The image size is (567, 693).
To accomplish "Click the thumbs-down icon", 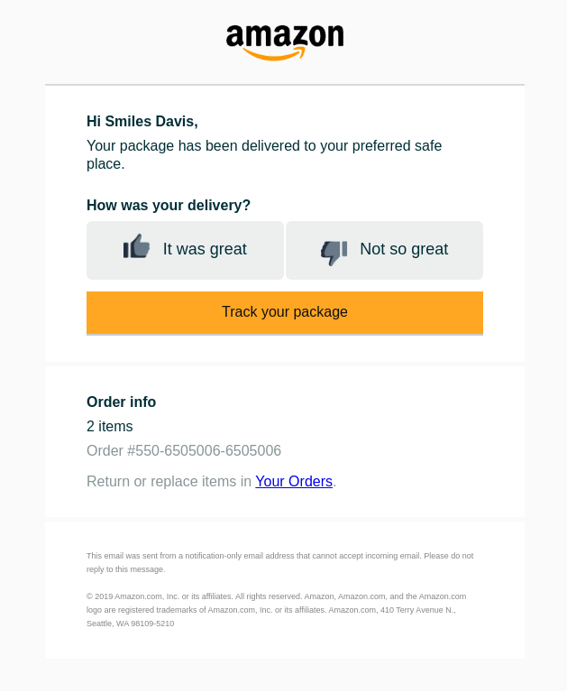I will 334,253.
